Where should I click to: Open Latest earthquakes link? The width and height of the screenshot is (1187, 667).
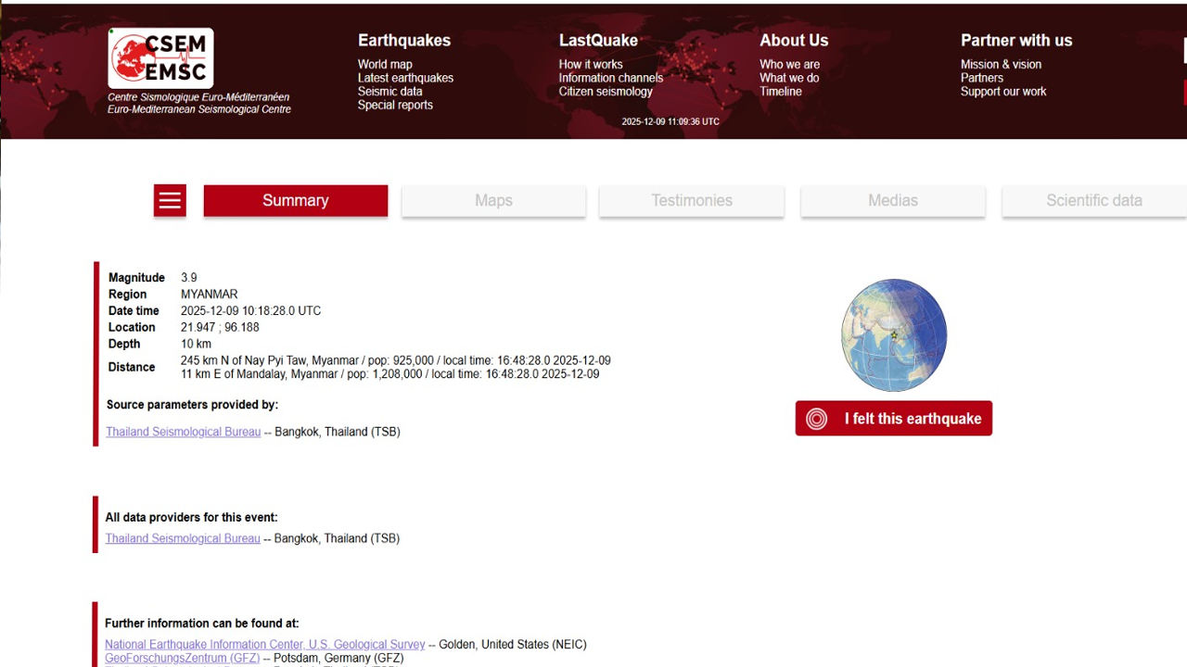[x=405, y=78]
